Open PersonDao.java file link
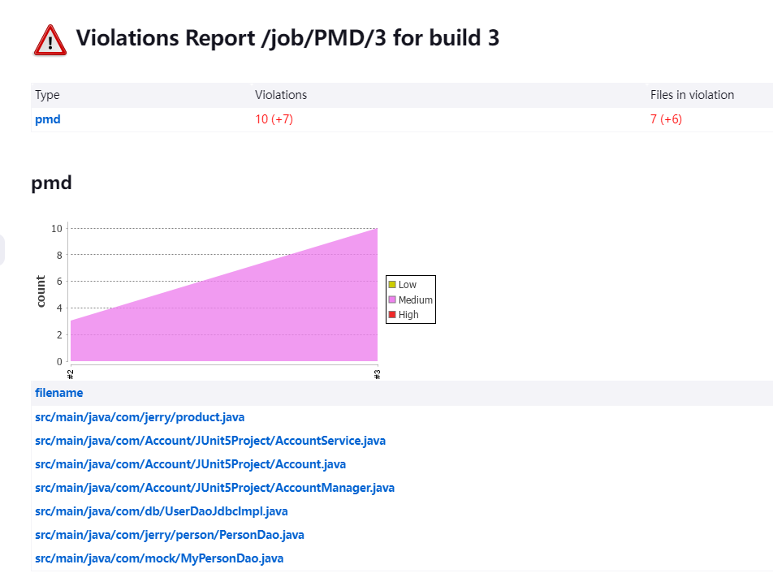Image resolution: width=773 pixels, height=586 pixels. [170, 535]
